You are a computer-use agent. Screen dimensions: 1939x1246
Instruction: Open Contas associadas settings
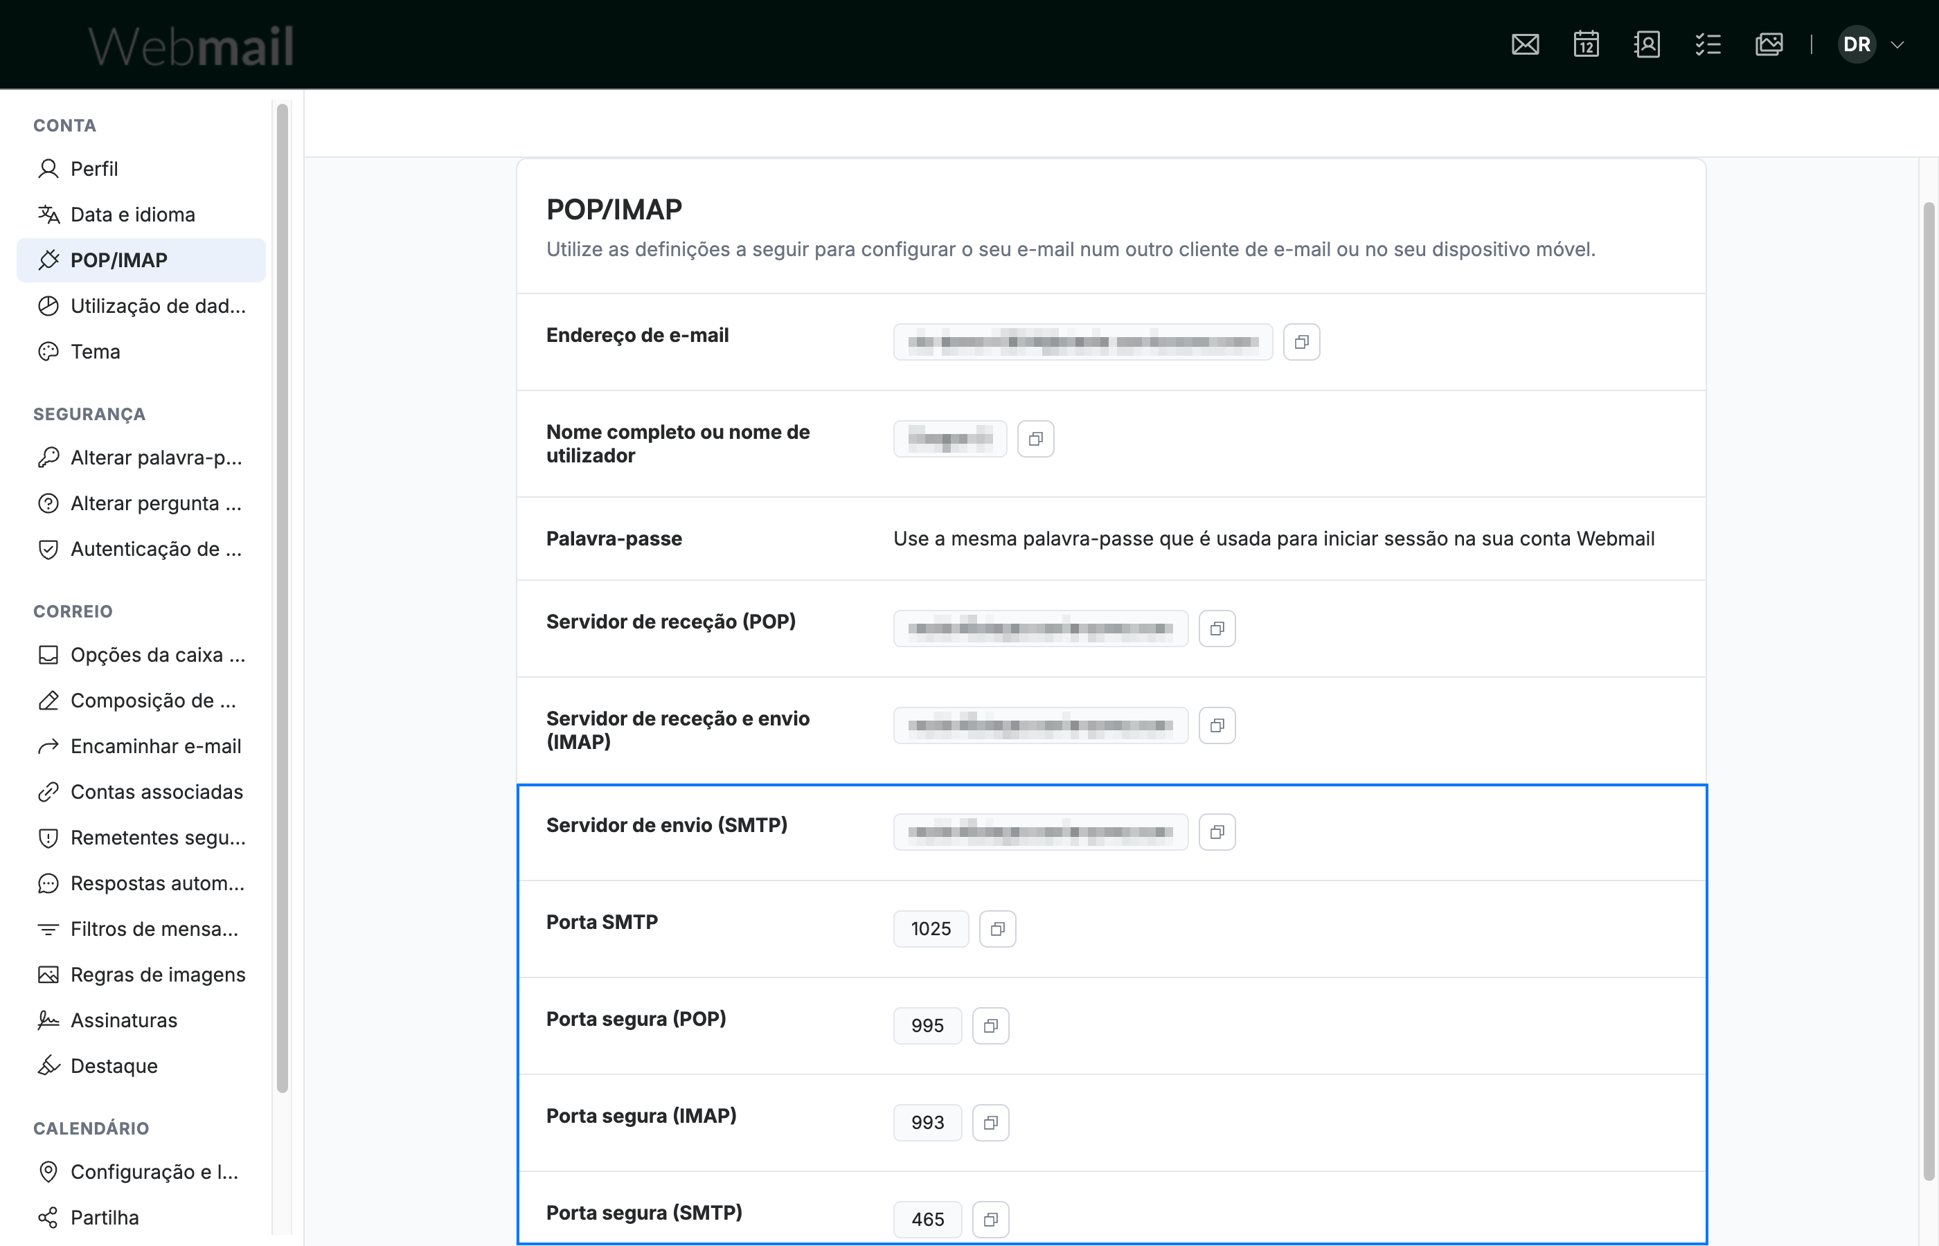141,792
